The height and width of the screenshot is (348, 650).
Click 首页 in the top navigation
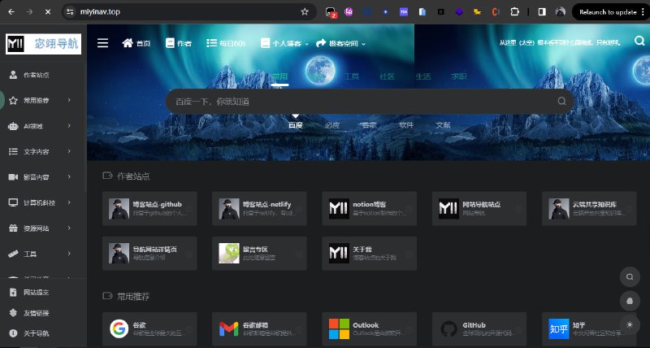[x=136, y=43]
